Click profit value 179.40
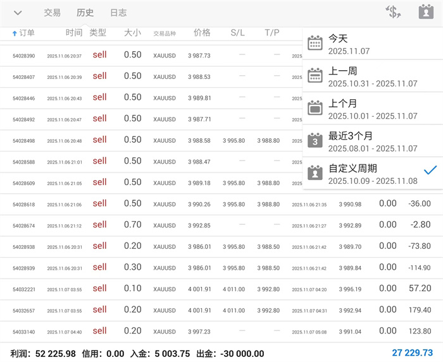 pos(420,310)
